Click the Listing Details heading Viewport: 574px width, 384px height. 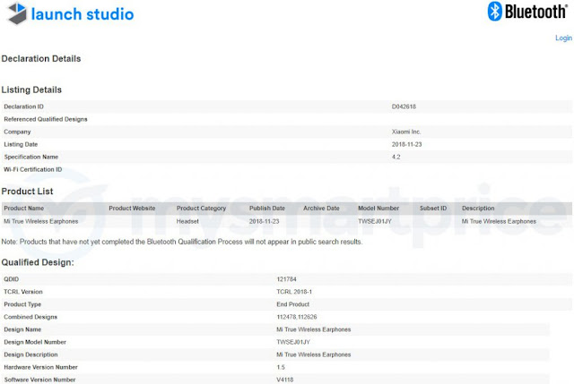[x=31, y=90]
